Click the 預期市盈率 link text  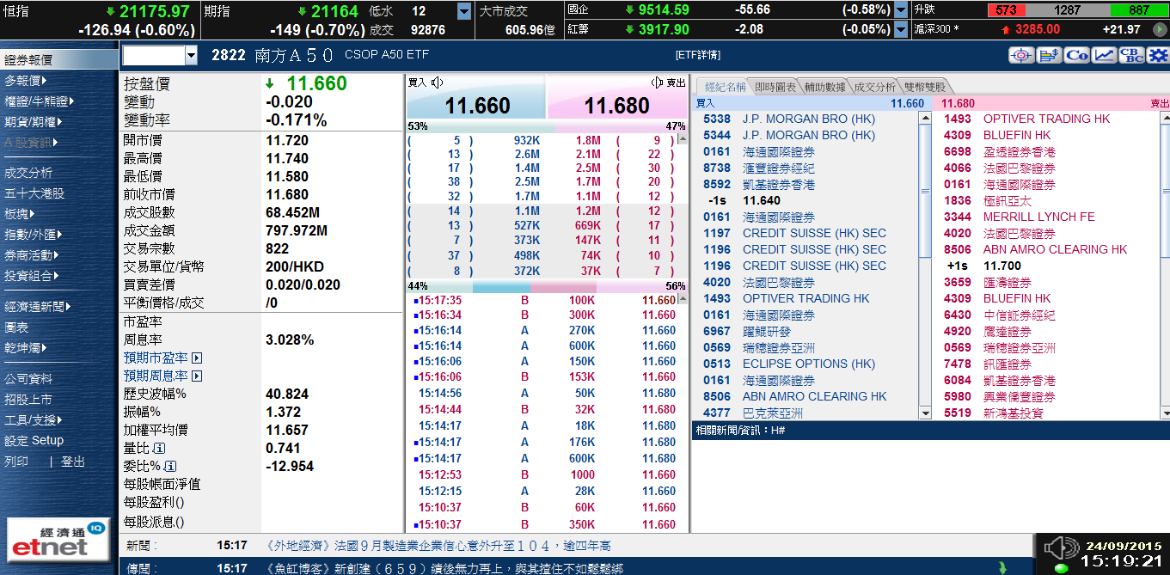pos(156,358)
